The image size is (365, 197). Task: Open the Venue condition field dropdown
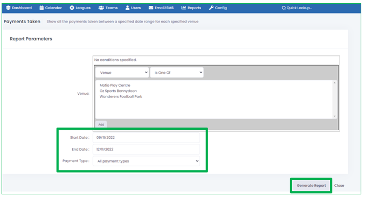tap(122, 73)
